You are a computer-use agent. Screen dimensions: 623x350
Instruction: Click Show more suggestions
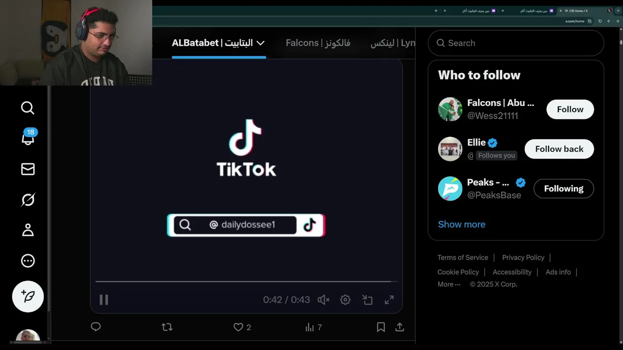coord(461,224)
